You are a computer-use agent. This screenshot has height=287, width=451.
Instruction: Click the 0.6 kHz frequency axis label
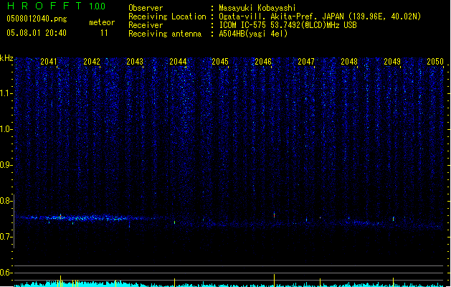(6, 273)
